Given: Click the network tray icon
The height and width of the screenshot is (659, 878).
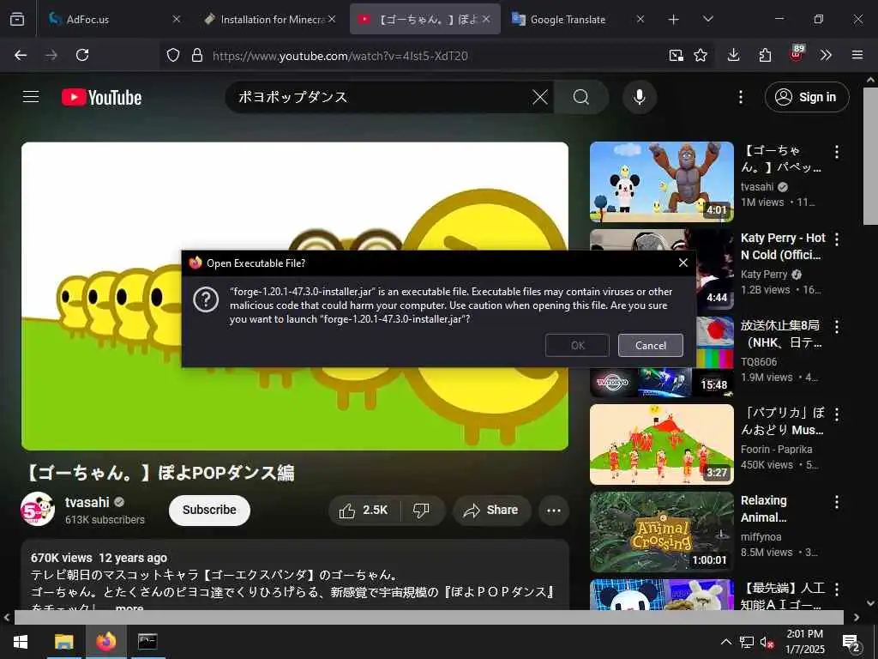Looking at the screenshot, I should [x=747, y=642].
